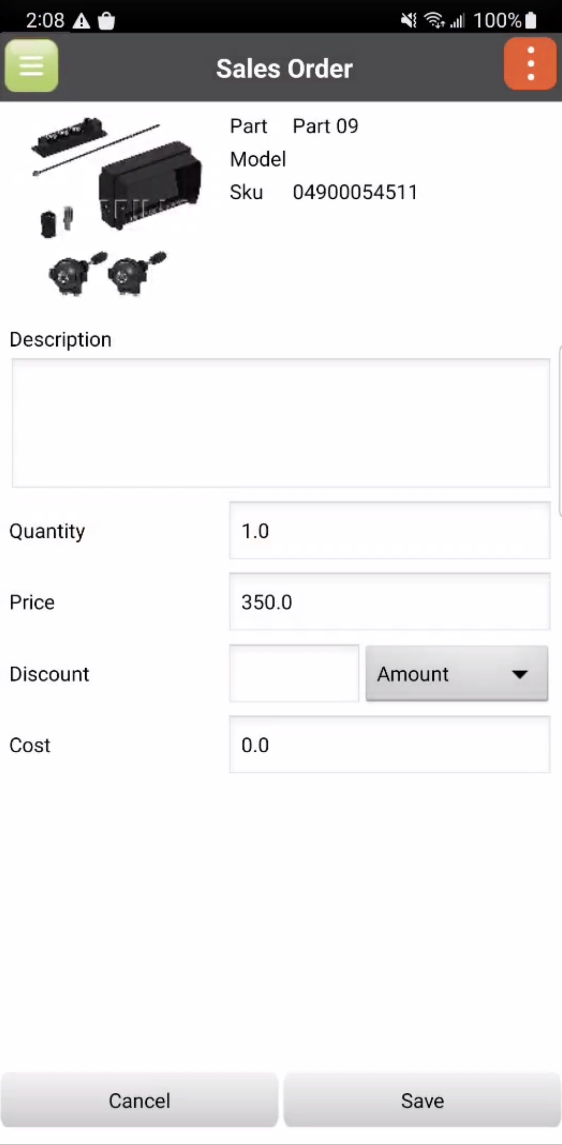Click the Quantity field showing 1.0
562x1145 pixels.
[x=389, y=531]
